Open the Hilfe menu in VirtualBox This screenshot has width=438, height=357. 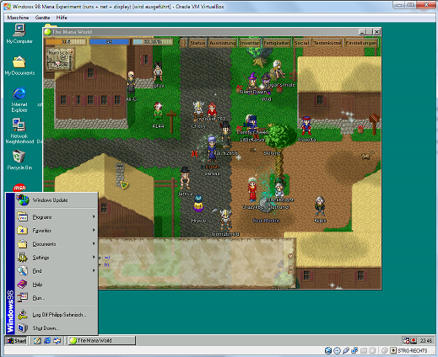[62, 18]
